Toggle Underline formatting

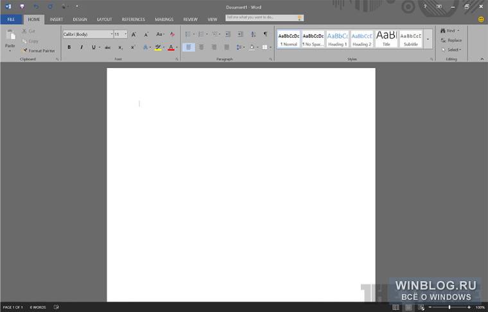(x=93, y=48)
